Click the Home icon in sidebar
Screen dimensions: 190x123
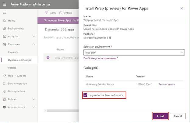pos(5,21)
